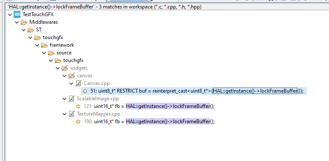Click the TestTouchGFX IDE project icon

point(17,14)
